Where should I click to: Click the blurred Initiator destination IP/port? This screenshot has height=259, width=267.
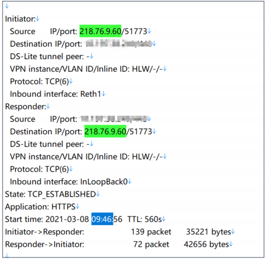pos(119,43)
